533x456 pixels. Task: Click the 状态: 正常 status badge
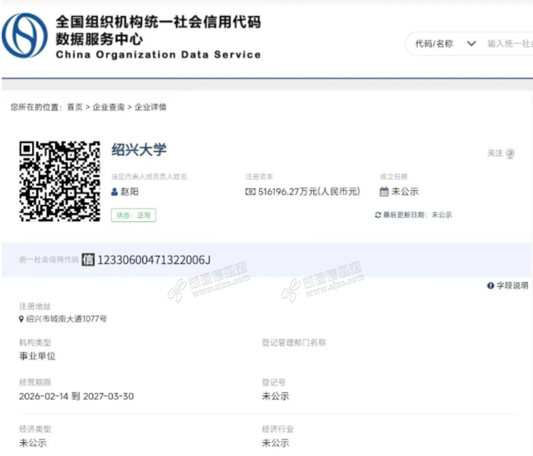[134, 215]
